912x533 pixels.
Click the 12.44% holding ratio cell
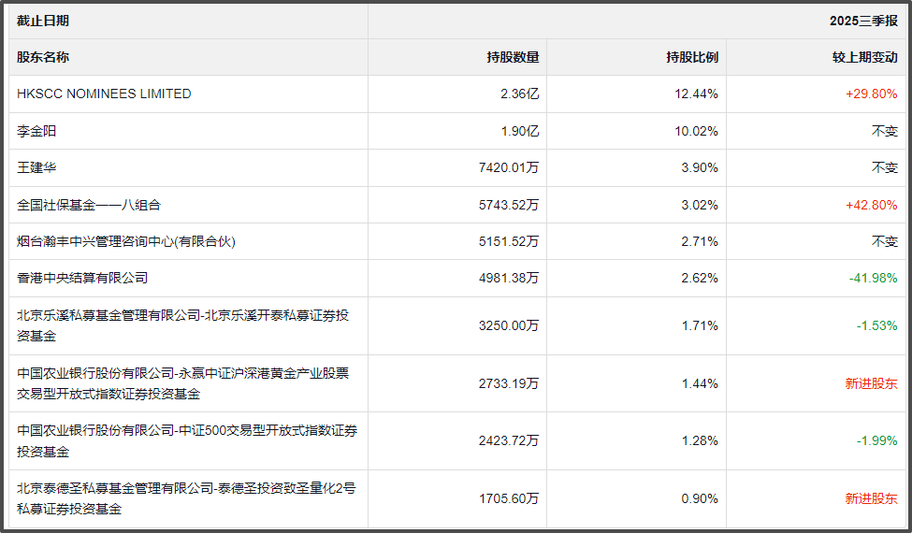point(696,94)
